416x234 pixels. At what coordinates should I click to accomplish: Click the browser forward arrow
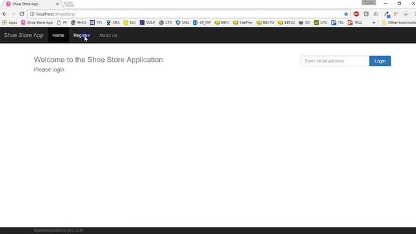coord(13,14)
